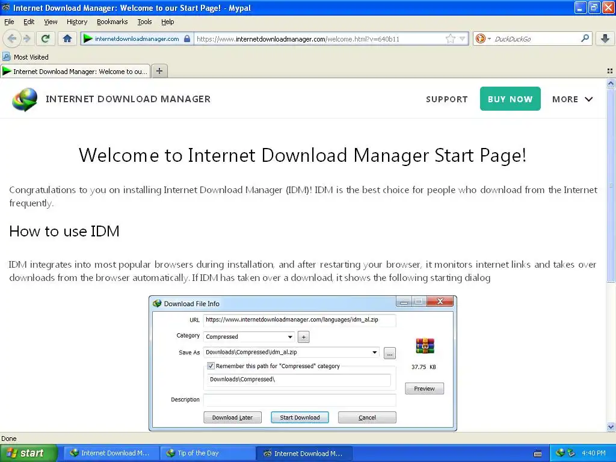616x462 pixels.
Task: Open the Tools menu
Action: point(144,22)
